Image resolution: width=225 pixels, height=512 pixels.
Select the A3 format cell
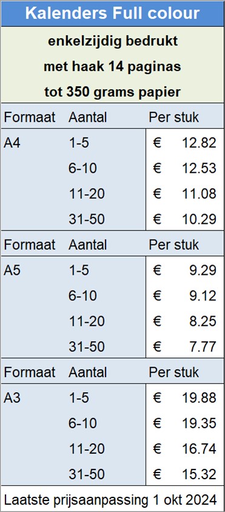12,398
